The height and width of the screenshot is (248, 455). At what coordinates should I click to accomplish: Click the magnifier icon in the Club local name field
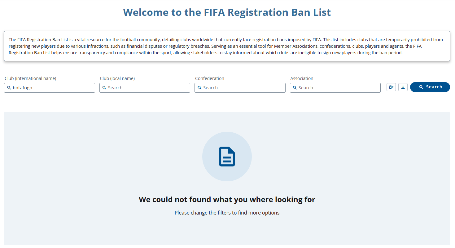[x=104, y=88]
